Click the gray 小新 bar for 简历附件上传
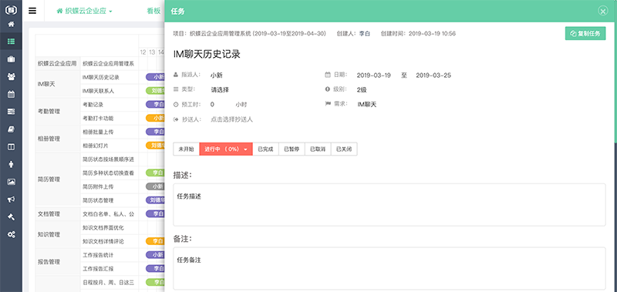The width and height of the screenshot is (617, 292). [x=155, y=186]
